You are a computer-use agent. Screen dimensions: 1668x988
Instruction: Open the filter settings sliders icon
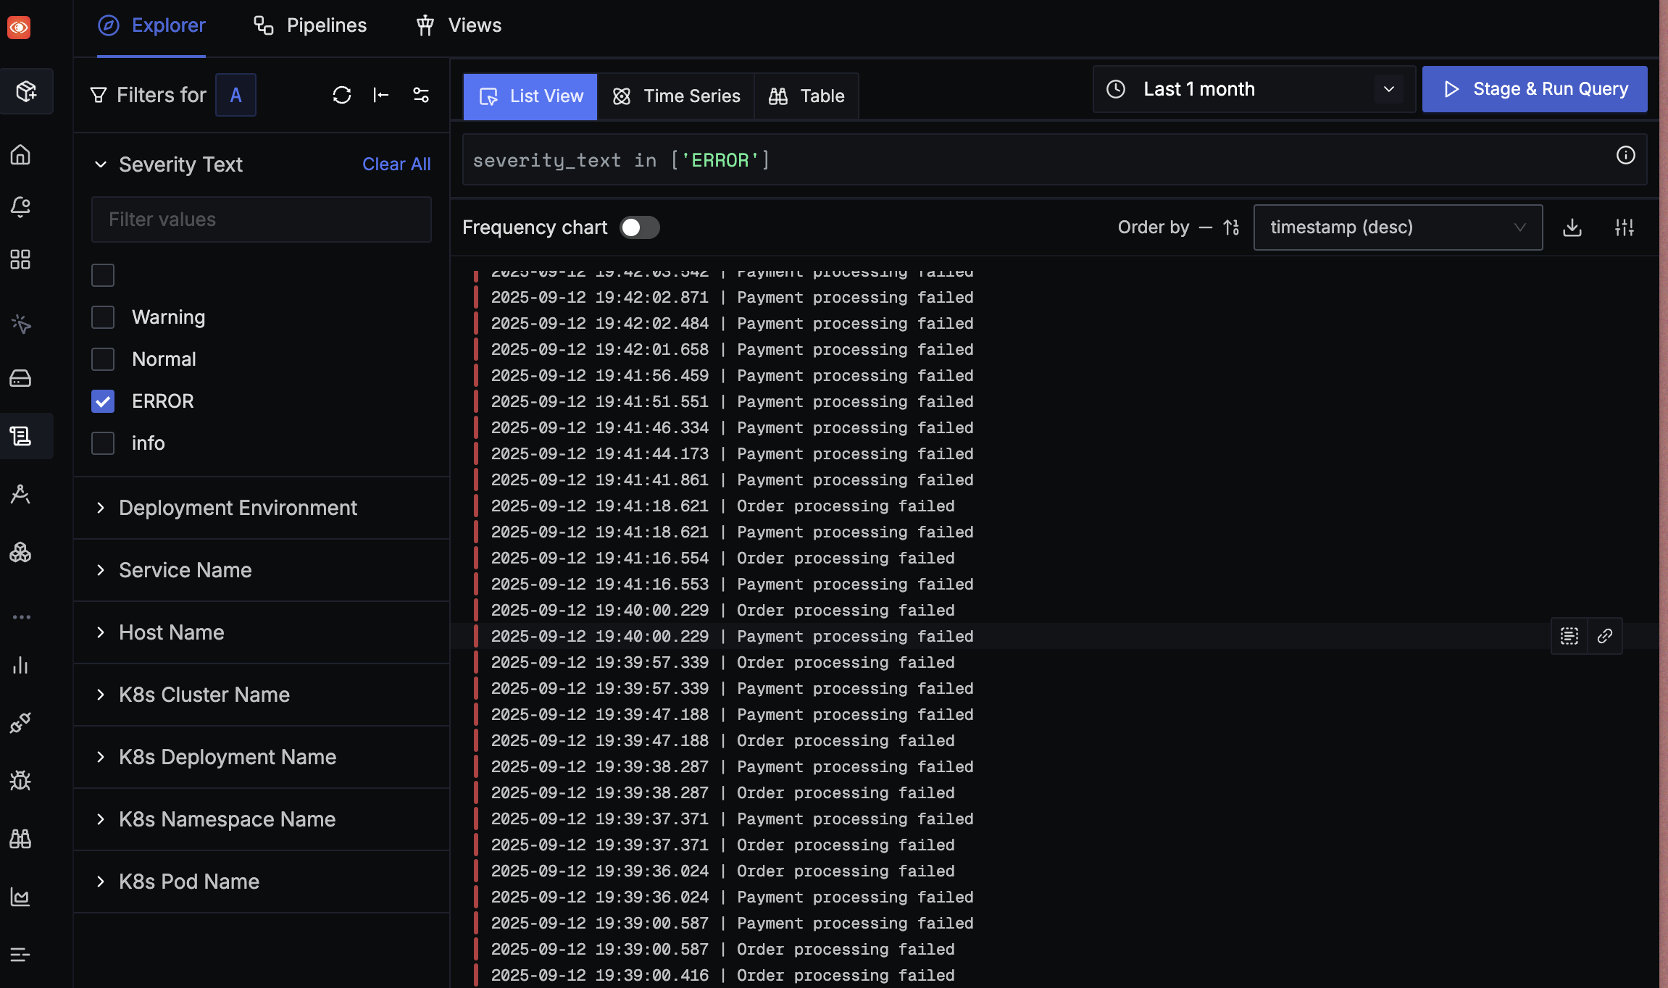click(x=421, y=95)
